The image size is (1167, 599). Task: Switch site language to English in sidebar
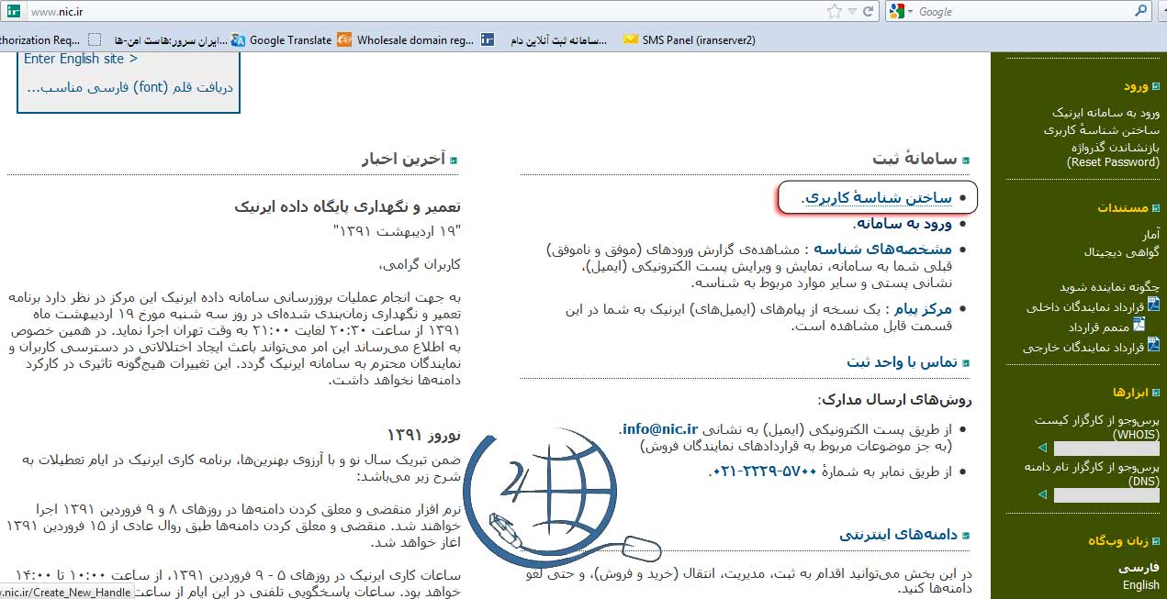1140,584
